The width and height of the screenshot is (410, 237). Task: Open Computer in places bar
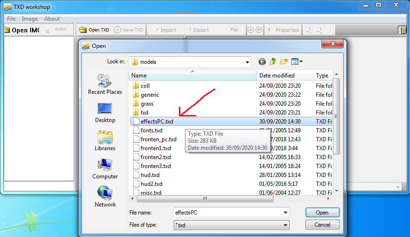coord(105,169)
